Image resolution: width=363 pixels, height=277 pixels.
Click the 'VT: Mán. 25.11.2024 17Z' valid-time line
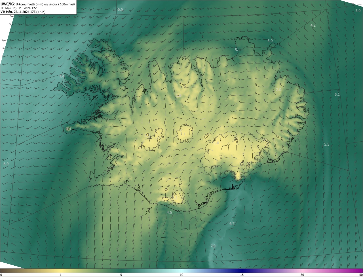[23, 12]
